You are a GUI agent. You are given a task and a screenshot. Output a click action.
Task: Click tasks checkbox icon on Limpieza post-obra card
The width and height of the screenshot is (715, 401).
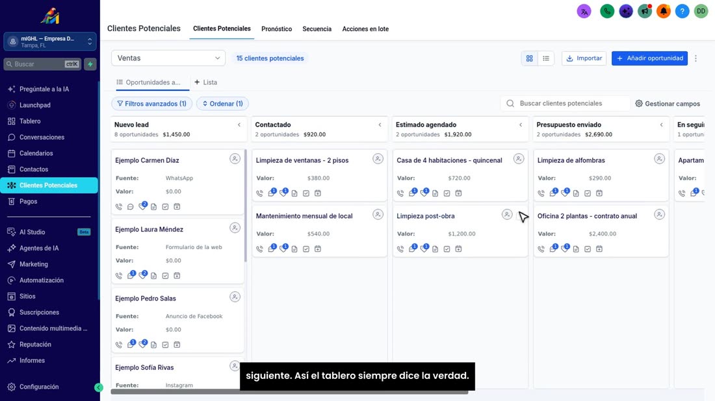pyautogui.click(x=447, y=249)
